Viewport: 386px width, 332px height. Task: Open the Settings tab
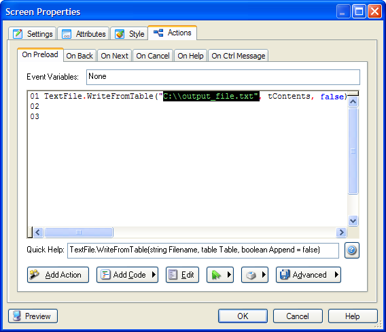tap(32, 33)
